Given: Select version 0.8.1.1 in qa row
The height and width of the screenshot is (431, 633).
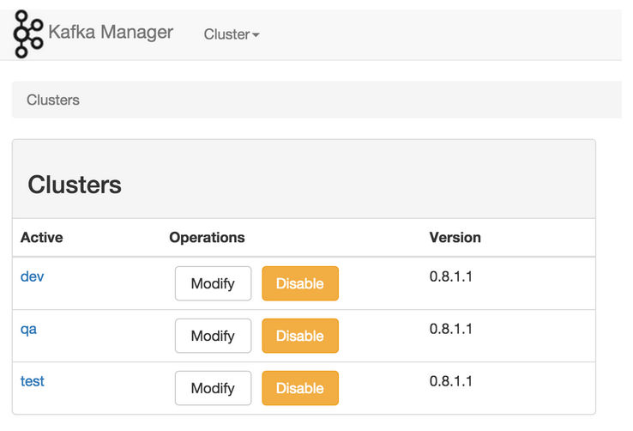Looking at the screenshot, I should pos(450,329).
